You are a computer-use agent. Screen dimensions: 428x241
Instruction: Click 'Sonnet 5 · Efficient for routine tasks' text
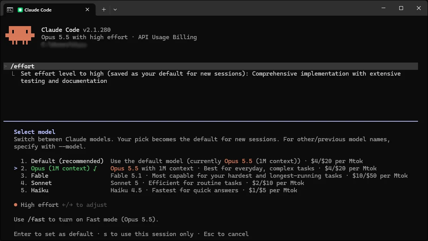click(176, 183)
